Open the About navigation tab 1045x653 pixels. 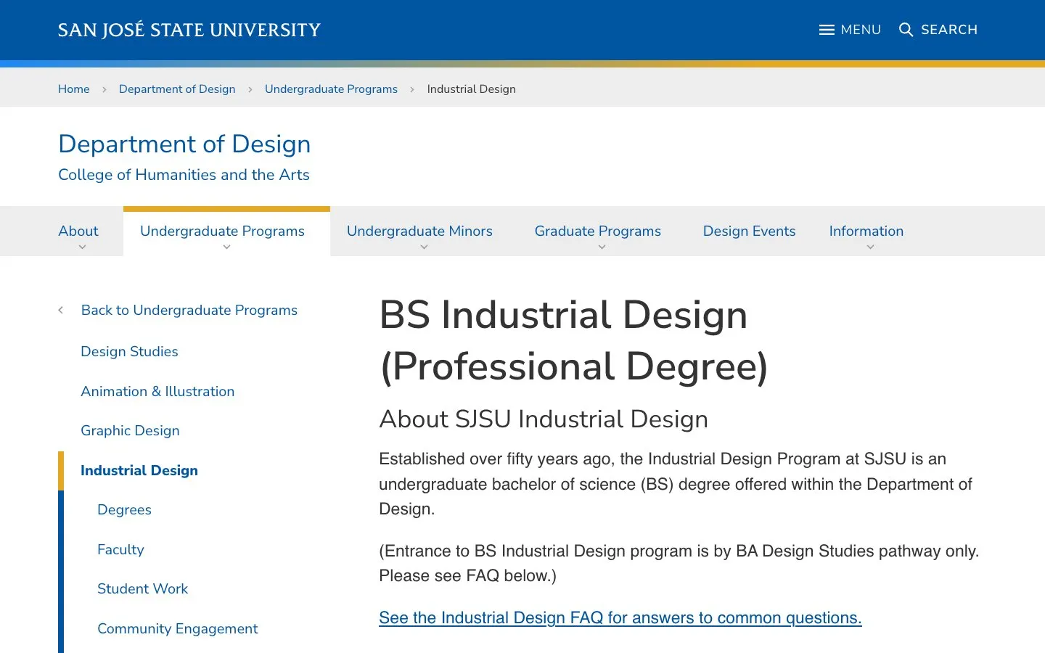78,231
